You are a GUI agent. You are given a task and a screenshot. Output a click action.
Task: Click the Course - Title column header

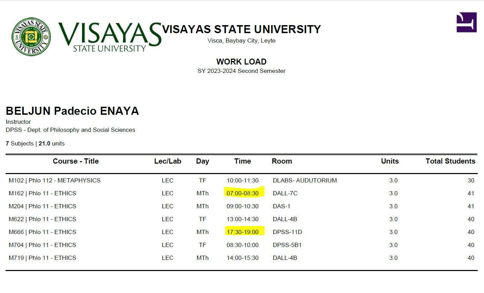click(76, 161)
